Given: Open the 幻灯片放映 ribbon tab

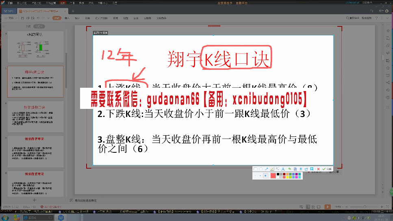Looking at the screenshot, I should (101, 18).
